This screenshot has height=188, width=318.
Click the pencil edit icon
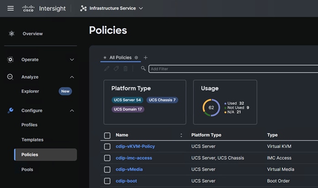pyautogui.click(x=107, y=69)
